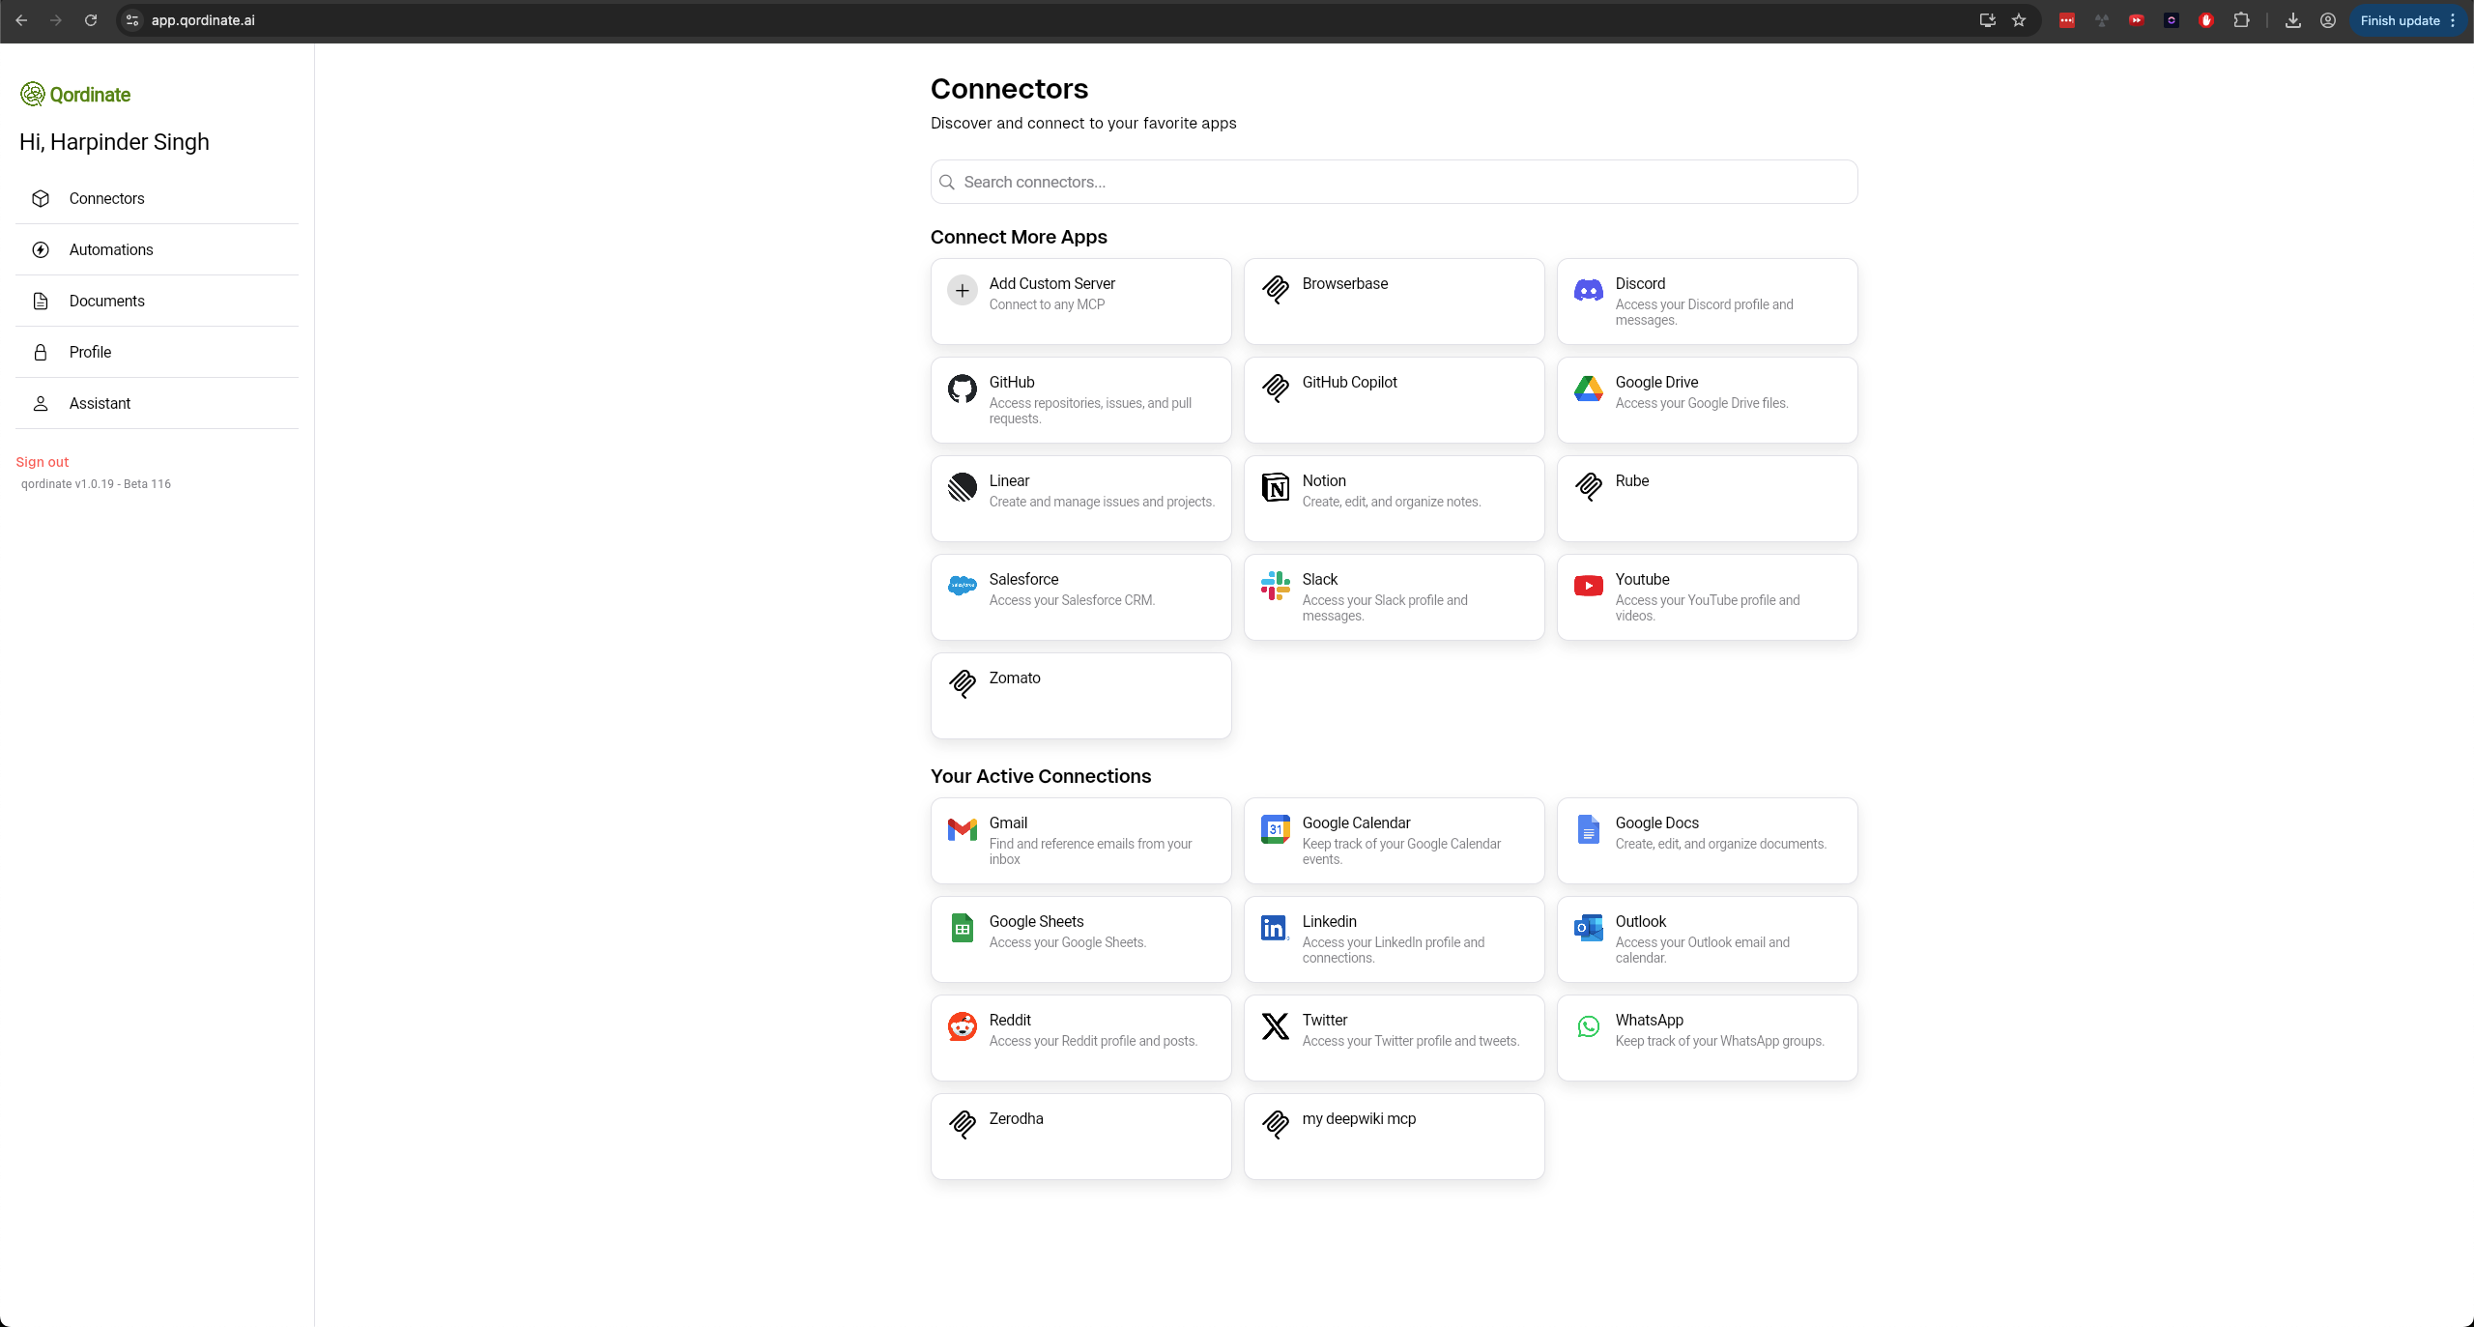Click the Zomato card title
2474x1327 pixels.
click(1015, 678)
